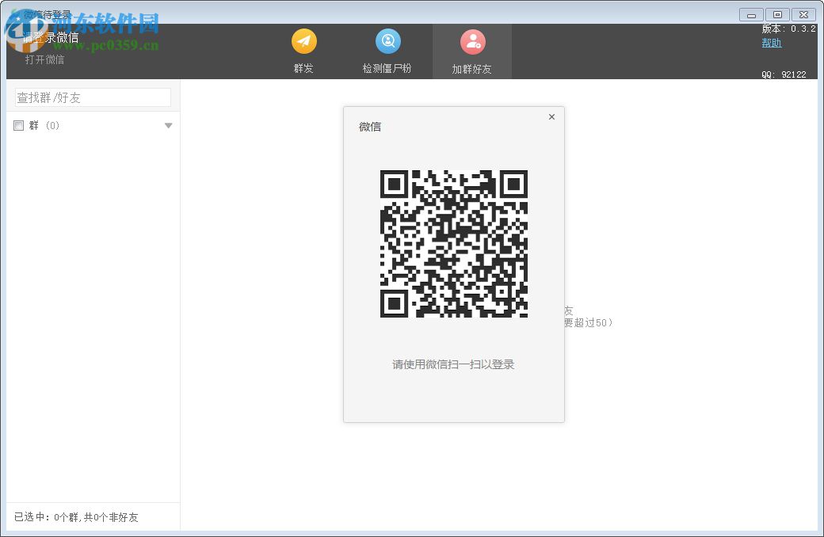
Task: Close the main application window
Action: (803, 15)
